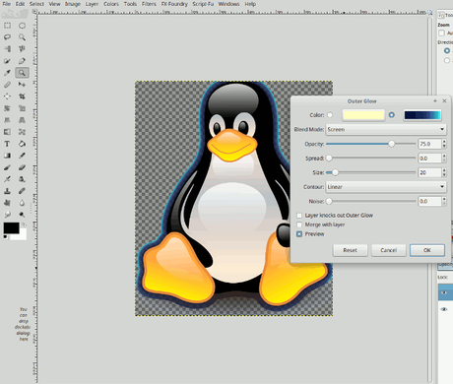
Task: Select the Eraser tool
Action: coord(22,167)
